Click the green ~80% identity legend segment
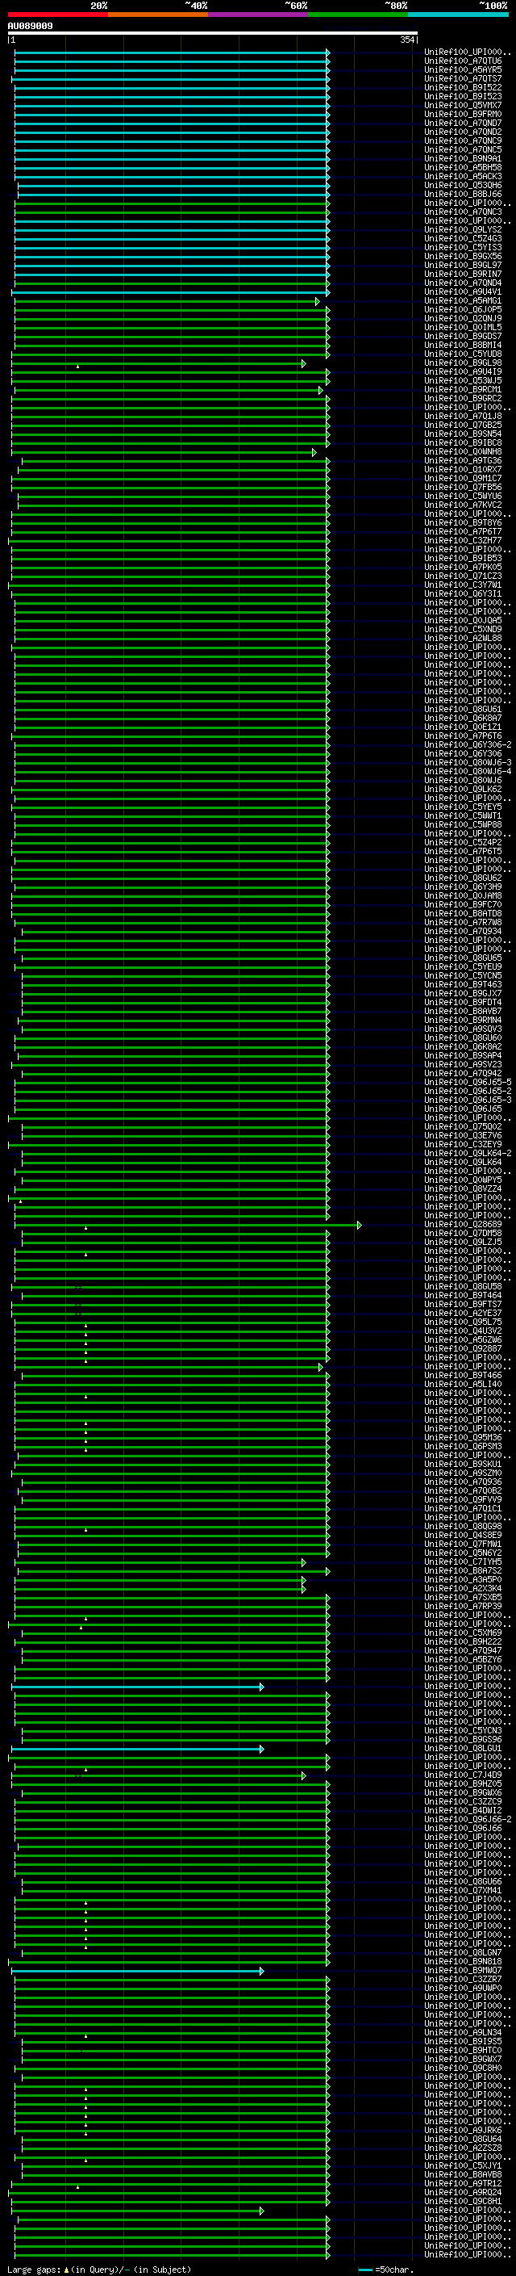Screen dimensions: 516x2276 (358, 15)
